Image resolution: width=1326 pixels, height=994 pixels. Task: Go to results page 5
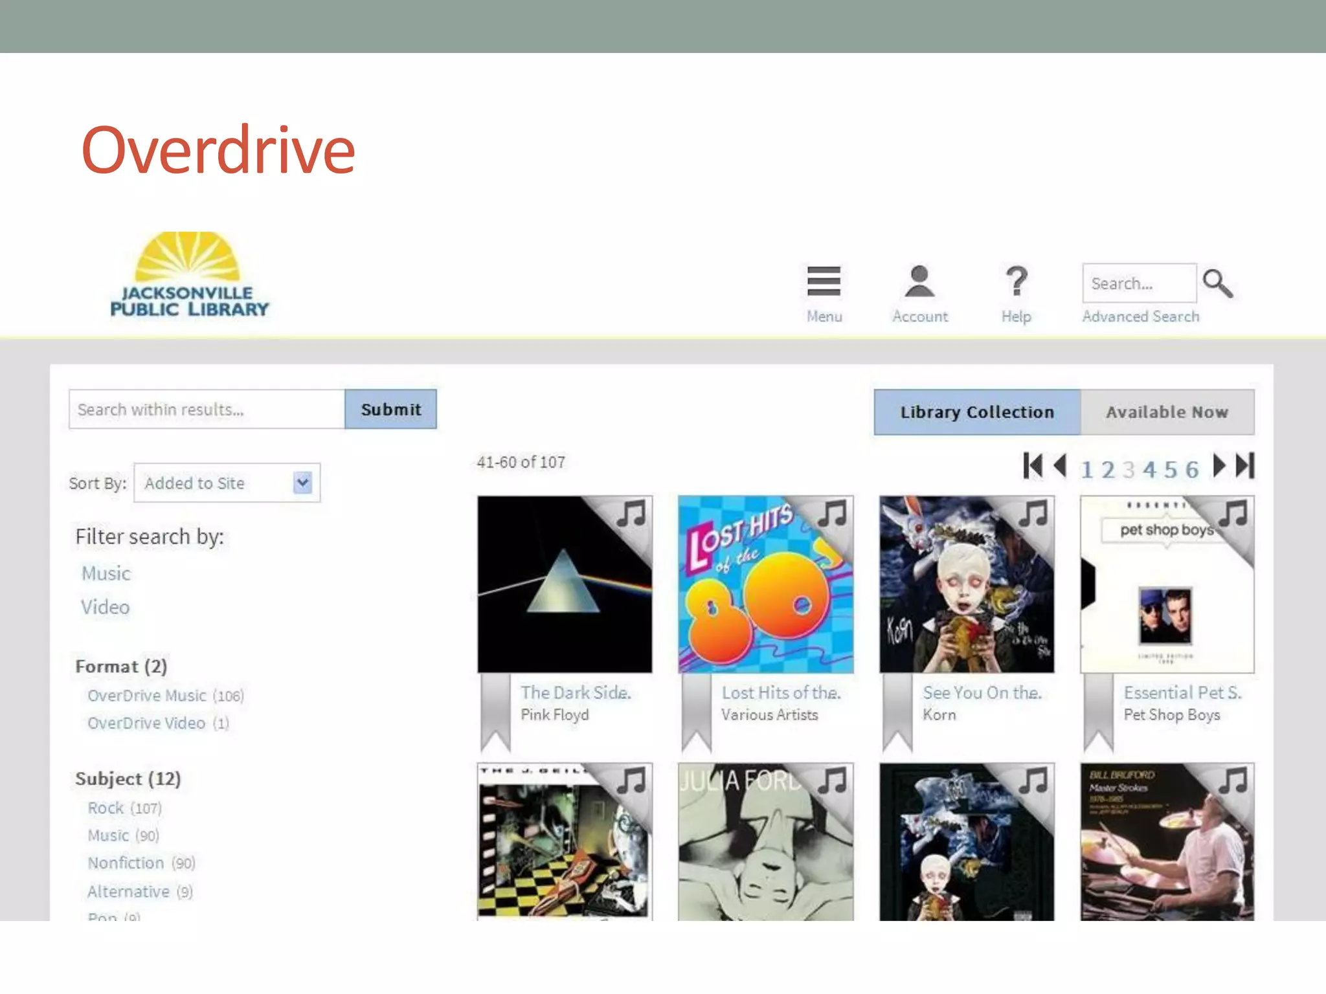coord(1171,469)
